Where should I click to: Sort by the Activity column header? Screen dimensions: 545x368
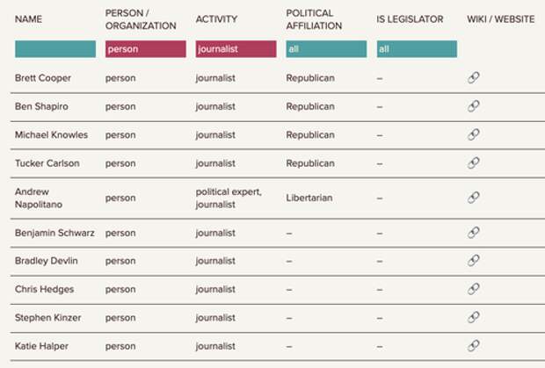(x=216, y=19)
